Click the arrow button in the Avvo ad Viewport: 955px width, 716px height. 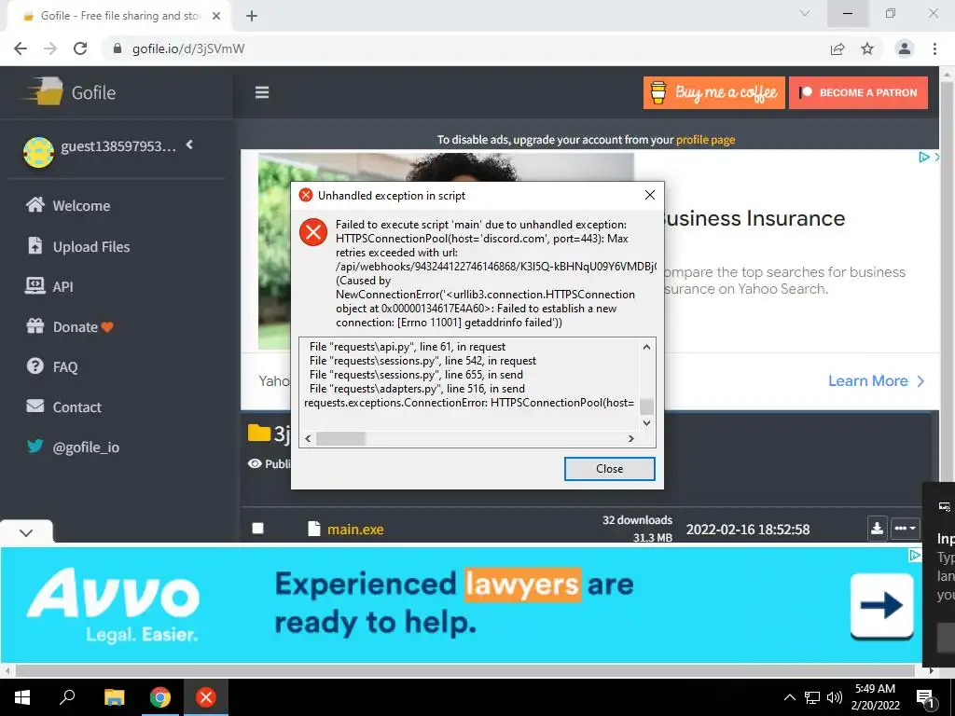tap(881, 605)
